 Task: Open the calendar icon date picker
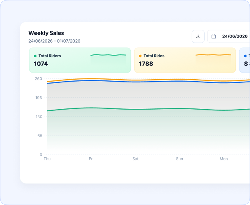(x=214, y=36)
